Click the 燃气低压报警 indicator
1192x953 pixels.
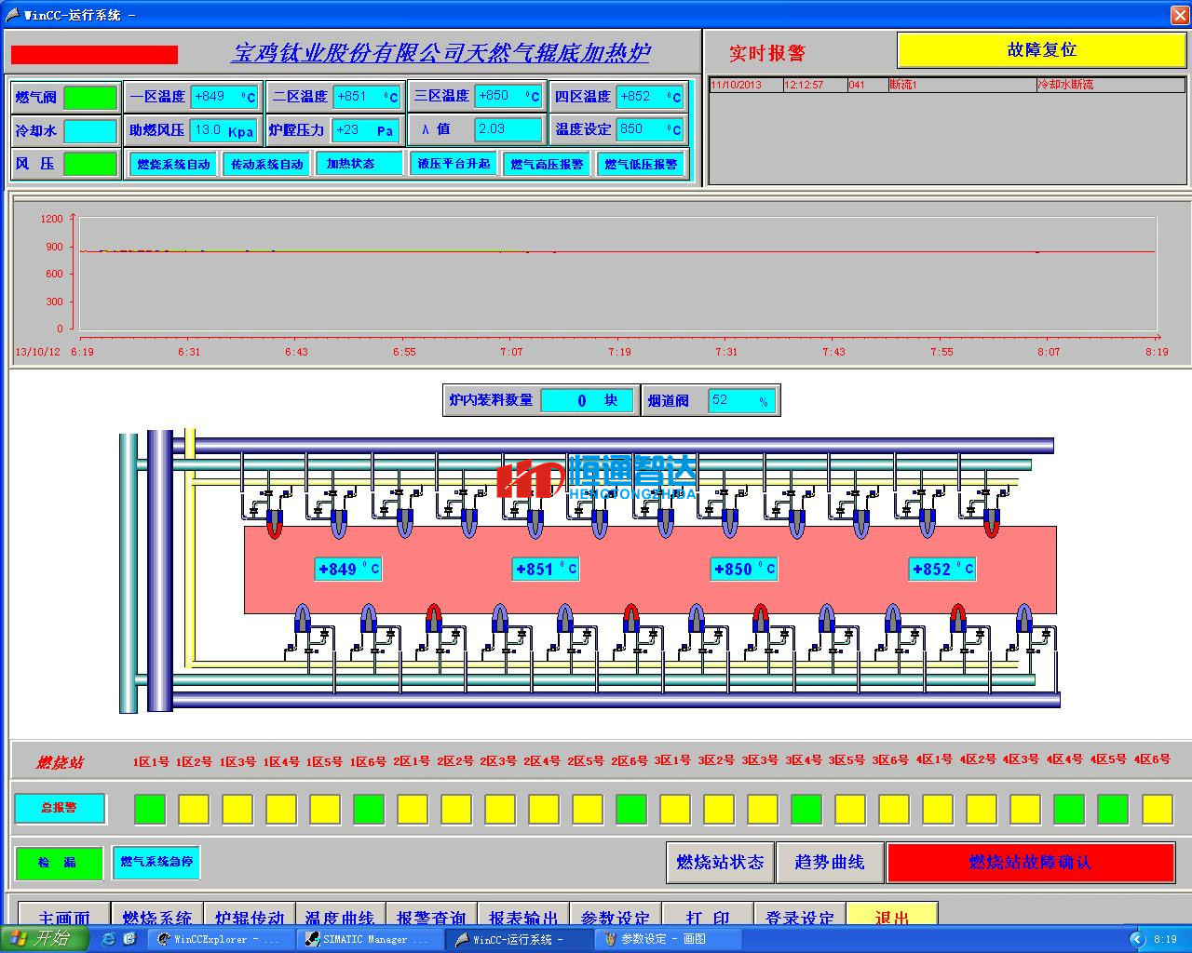pos(641,165)
